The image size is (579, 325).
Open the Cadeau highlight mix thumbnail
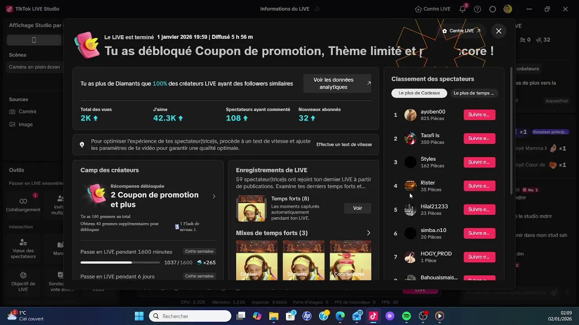click(256, 260)
